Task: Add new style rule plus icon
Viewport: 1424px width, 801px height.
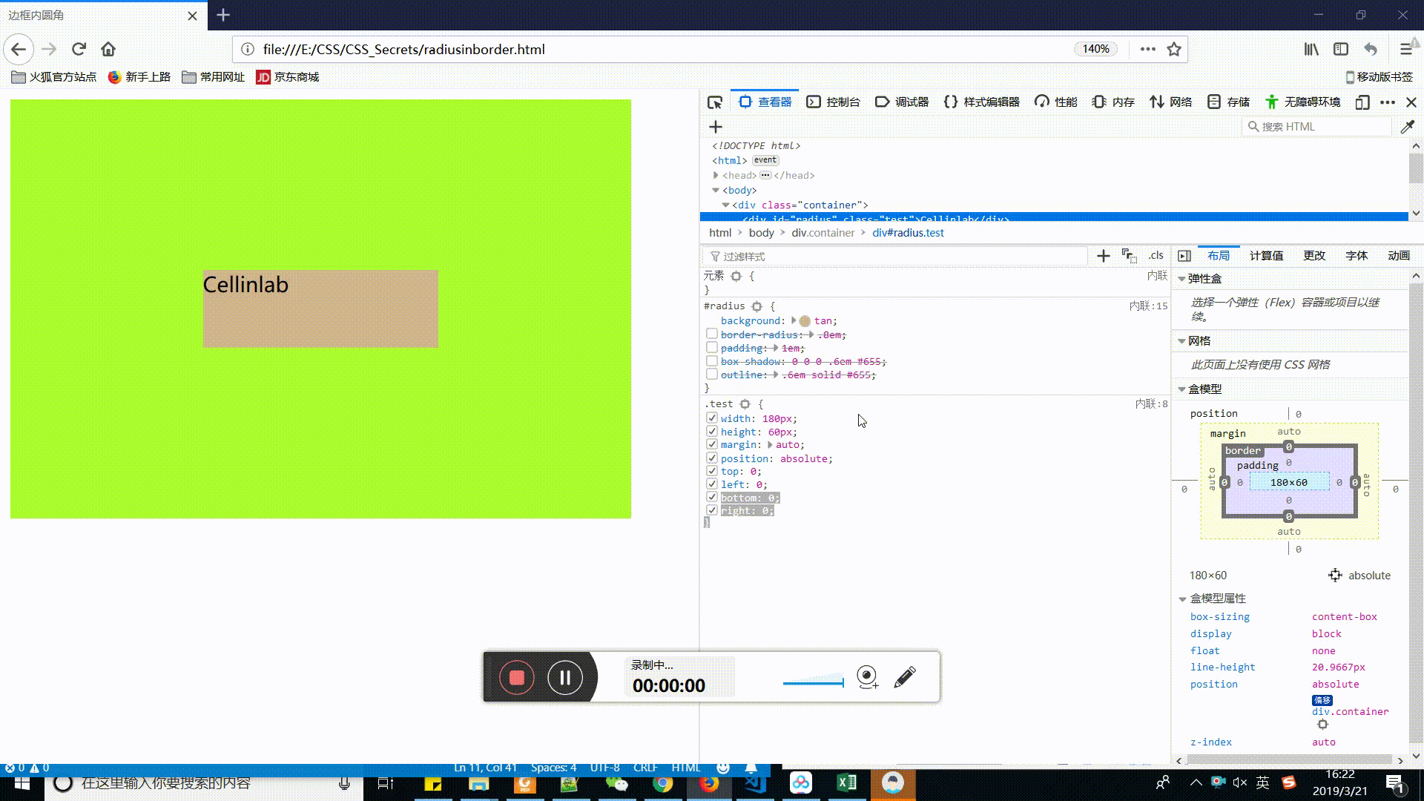Action: point(1104,256)
